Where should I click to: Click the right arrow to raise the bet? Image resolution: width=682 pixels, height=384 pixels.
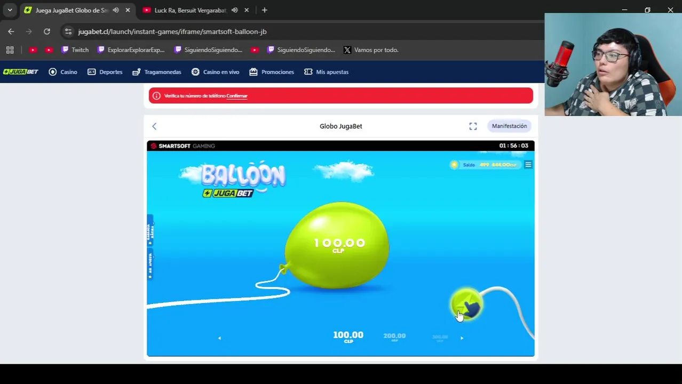coord(462,338)
